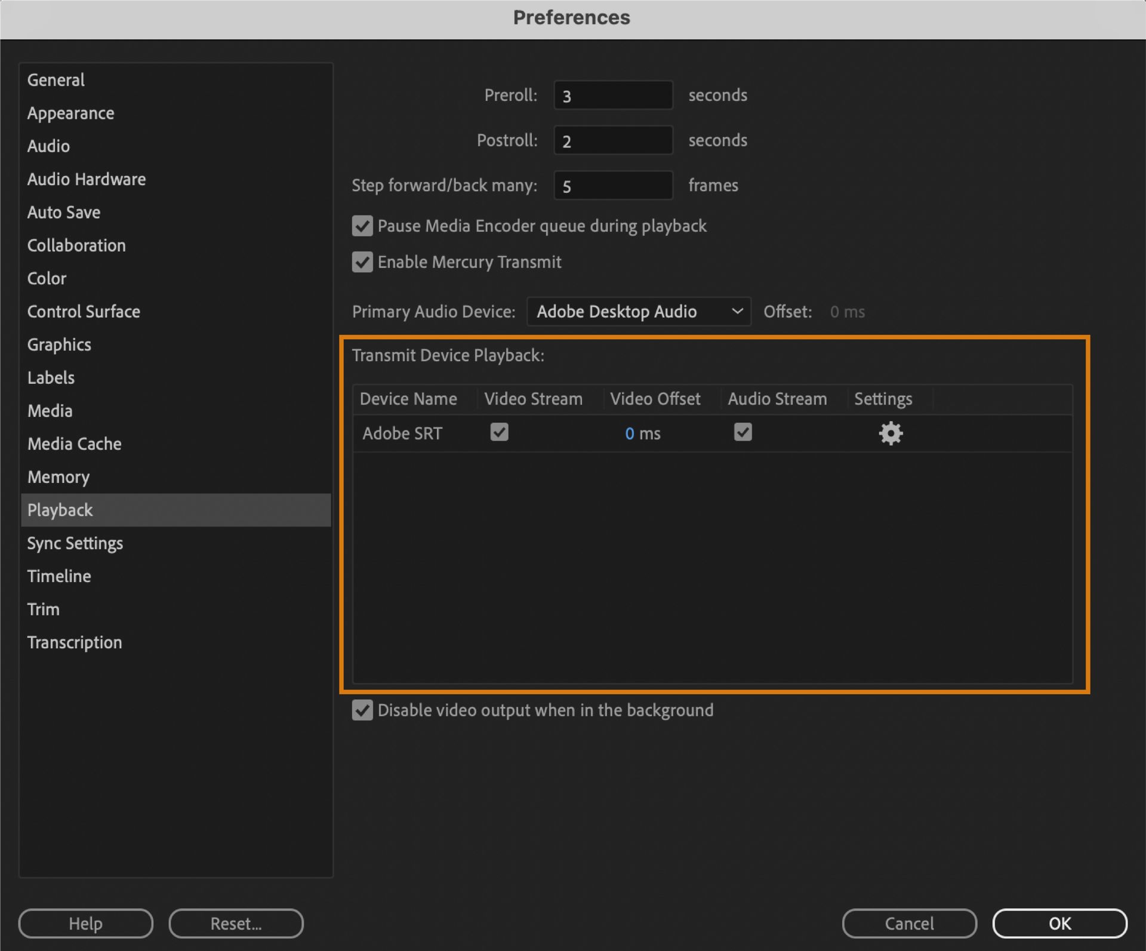This screenshot has height=951, width=1146.
Task: Click the Memory preferences tab
Action: (x=57, y=477)
